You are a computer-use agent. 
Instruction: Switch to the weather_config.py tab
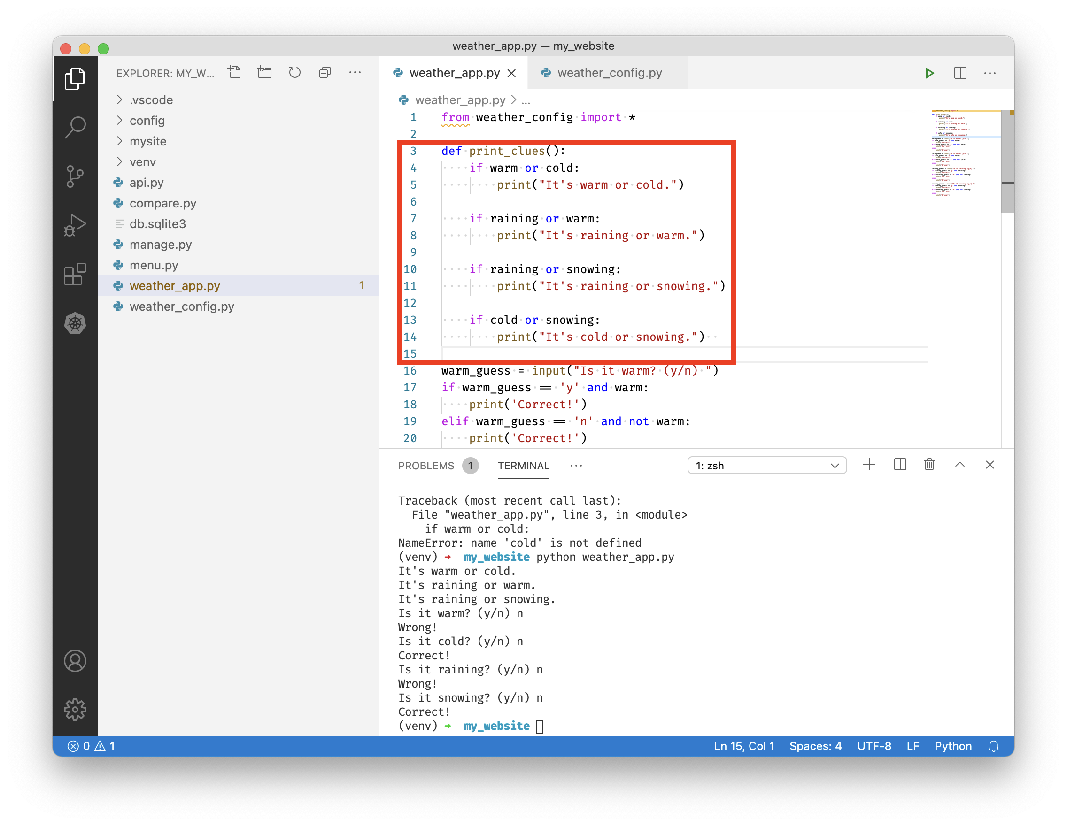(609, 73)
